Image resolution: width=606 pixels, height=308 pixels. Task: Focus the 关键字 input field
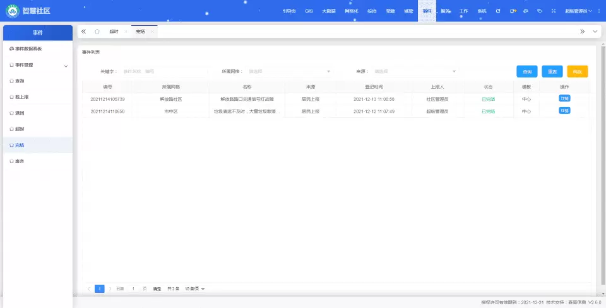[164, 71]
